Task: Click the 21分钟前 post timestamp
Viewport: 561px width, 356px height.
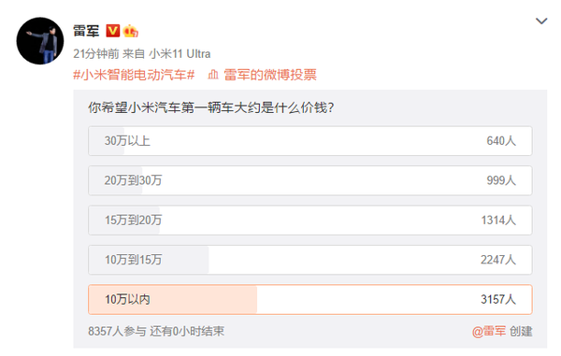Action: tap(96, 54)
